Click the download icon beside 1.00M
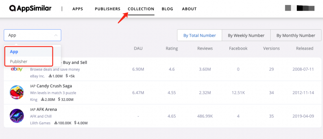The height and width of the screenshot is (139, 323). click(50, 76)
